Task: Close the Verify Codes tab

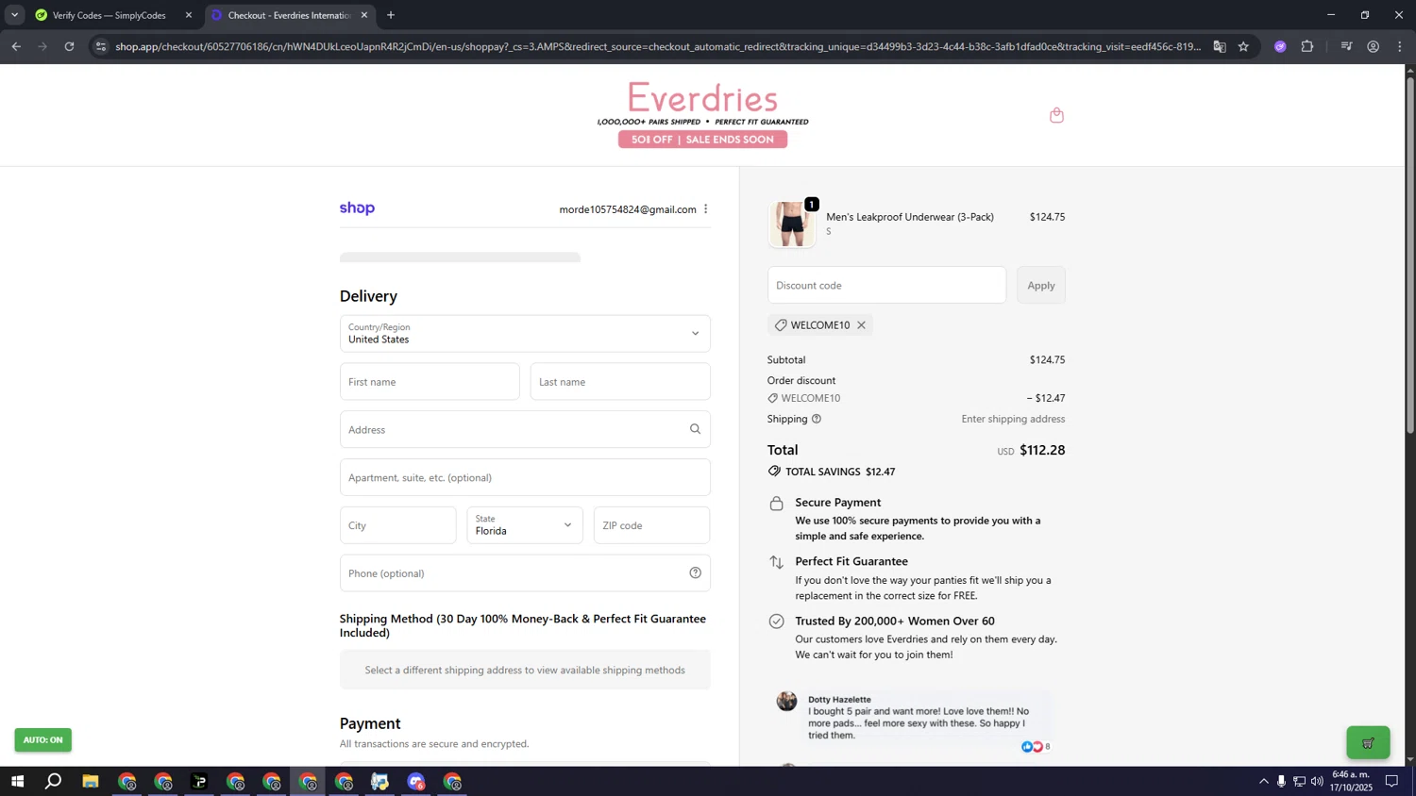Action: [x=188, y=15]
